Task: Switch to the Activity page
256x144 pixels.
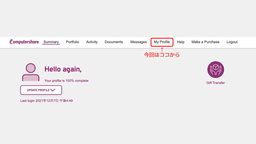Action: [92, 42]
